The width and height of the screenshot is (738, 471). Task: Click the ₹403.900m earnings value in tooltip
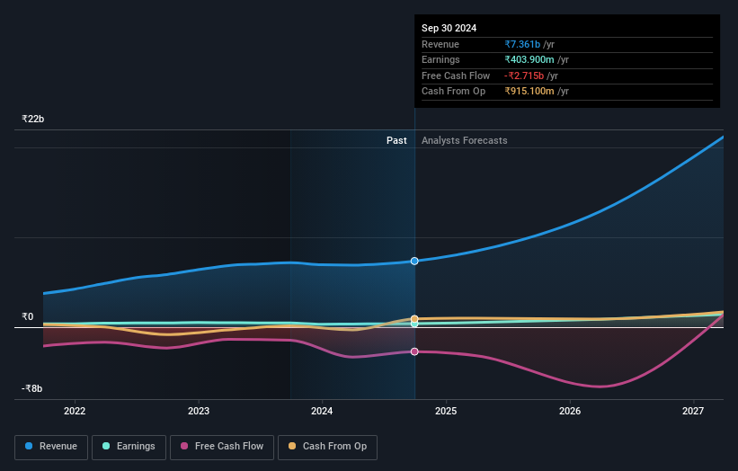(529, 59)
